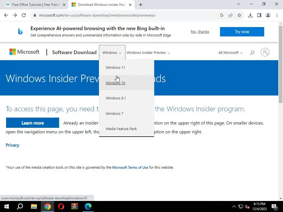Viewport: 283px width, 212px height.
Task: Show hidden system tray icons
Action: 234,206
